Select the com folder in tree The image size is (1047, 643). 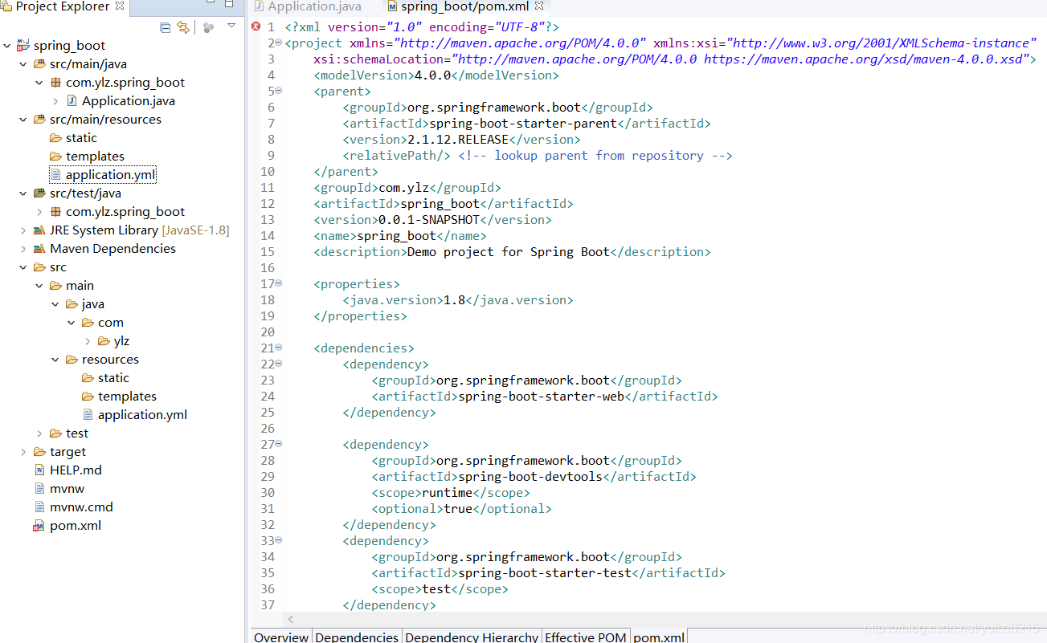[x=111, y=323]
